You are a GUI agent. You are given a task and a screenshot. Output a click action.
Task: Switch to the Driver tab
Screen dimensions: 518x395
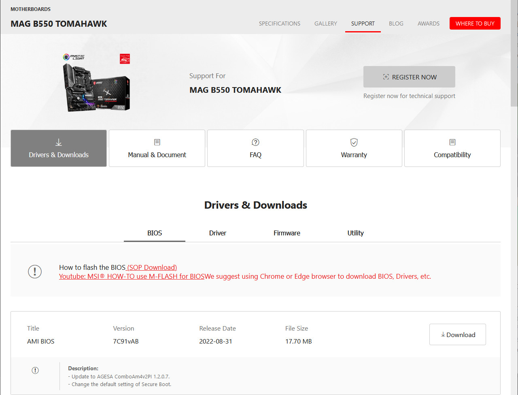(218, 233)
